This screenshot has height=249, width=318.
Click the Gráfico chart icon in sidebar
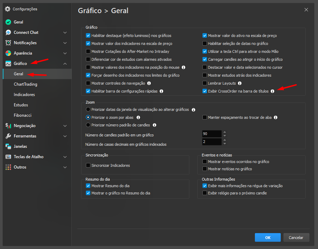pos(8,64)
